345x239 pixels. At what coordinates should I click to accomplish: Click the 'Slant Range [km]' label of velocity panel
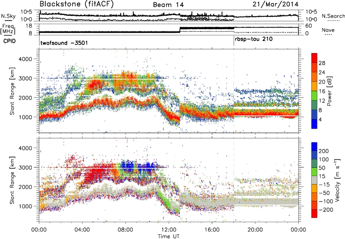(x=12, y=180)
